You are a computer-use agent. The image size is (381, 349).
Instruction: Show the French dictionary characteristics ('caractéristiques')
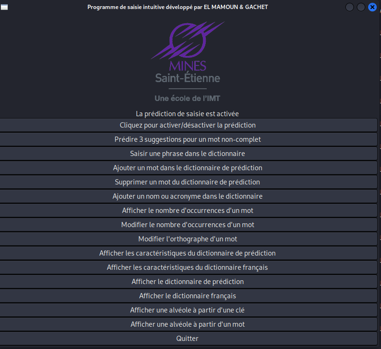(x=188, y=267)
